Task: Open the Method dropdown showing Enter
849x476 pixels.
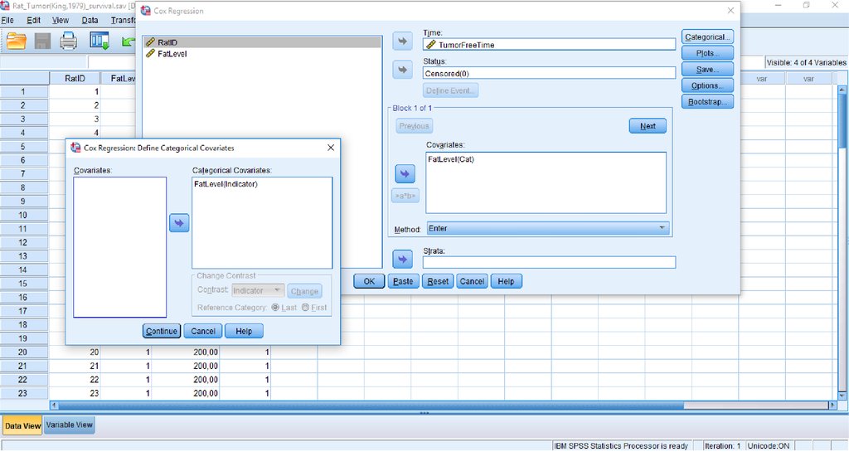Action: [547, 228]
